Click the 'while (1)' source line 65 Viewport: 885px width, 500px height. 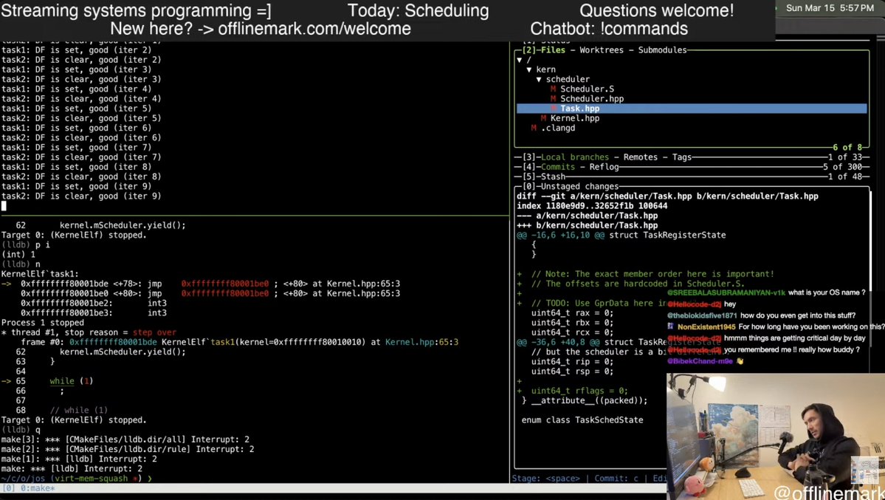71,381
